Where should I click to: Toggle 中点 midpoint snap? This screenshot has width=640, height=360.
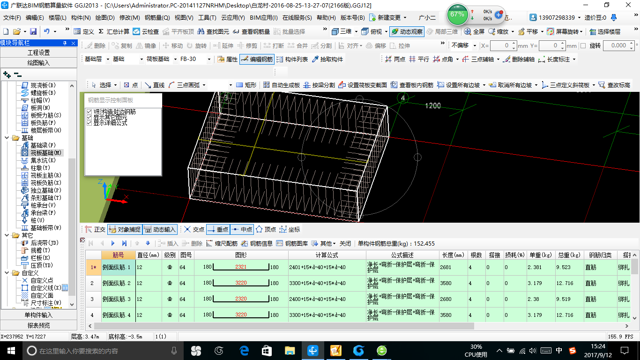(242, 229)
